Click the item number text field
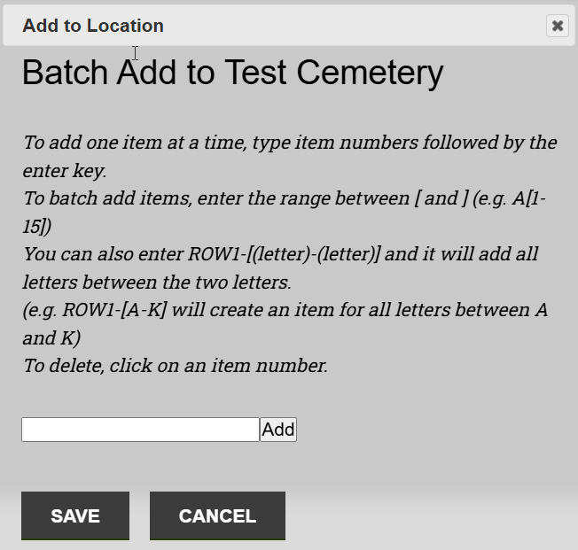 [x=140, y=430]
